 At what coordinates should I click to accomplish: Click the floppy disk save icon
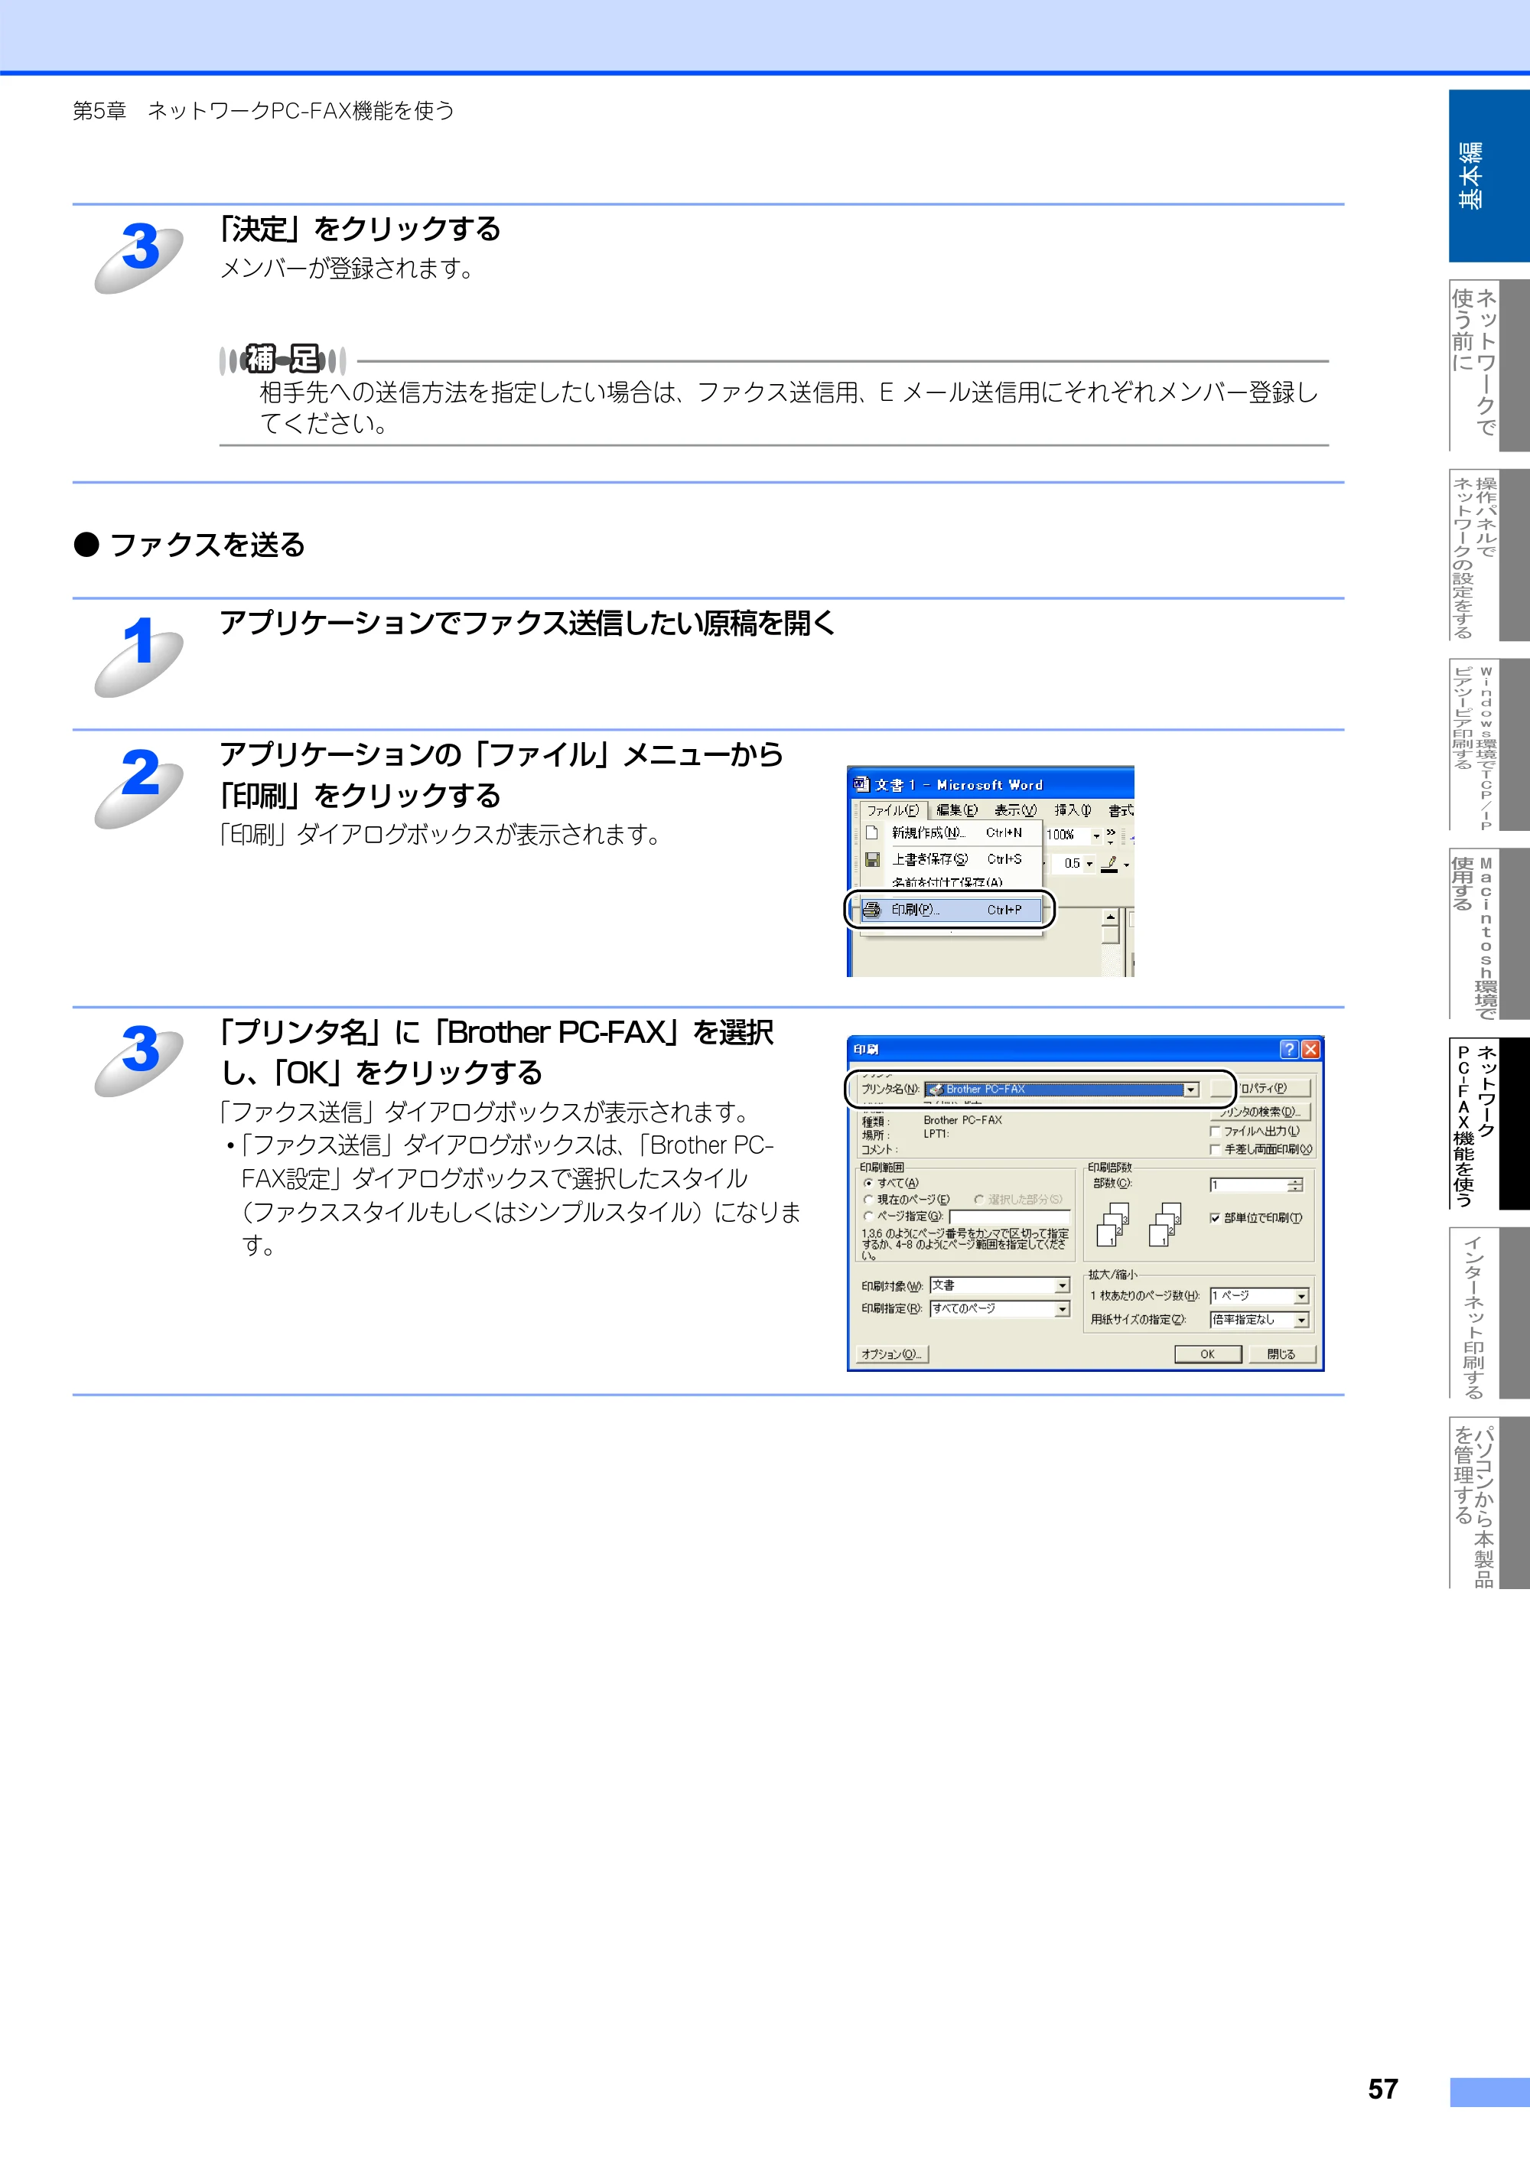(873, 859)
